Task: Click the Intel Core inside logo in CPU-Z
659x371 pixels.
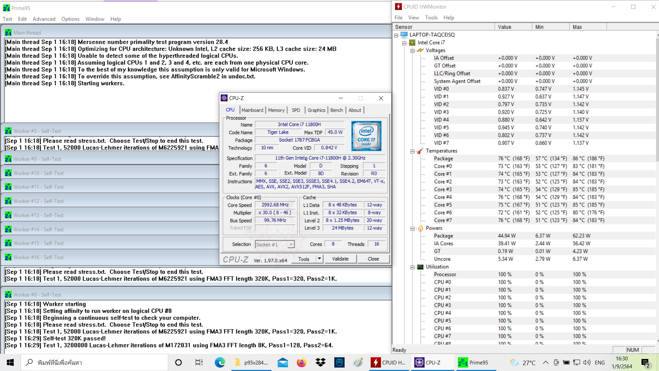Action: [366, 136]
